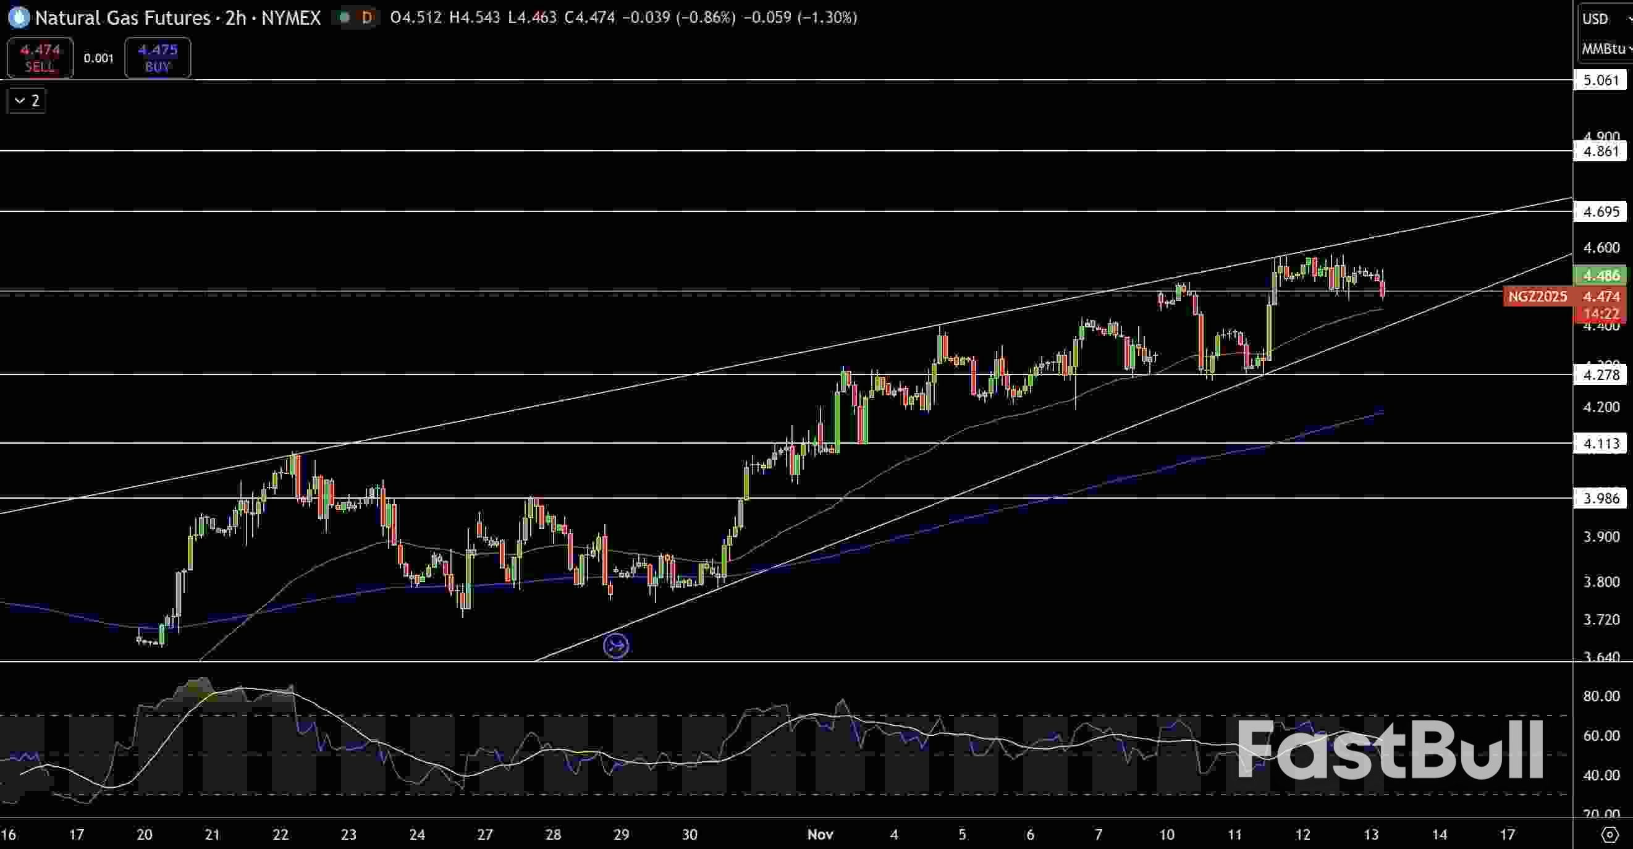Select the 3.986 horizontal line label
Image resolution: width=1633 pixels, height=849 pixels.
(1600, 499)
